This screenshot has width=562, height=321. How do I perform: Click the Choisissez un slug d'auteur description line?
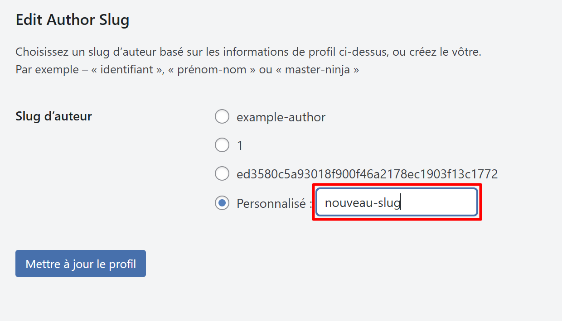tap(181, 52)
